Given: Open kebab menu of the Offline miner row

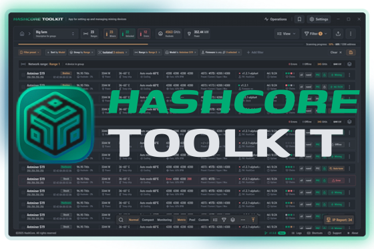Looking at the screenshot, I should click(349, 145).
